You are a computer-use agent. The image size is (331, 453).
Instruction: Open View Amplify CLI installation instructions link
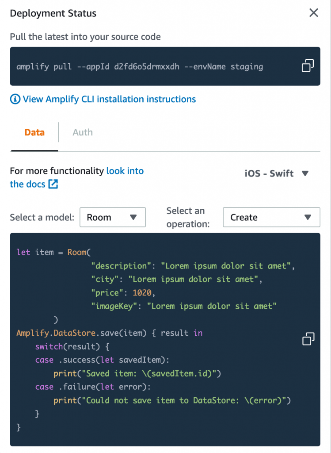coord(109,99)
